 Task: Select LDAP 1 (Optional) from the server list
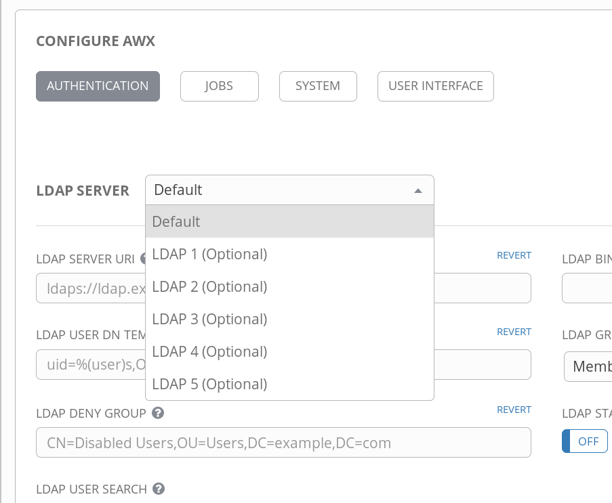(209, 254)
